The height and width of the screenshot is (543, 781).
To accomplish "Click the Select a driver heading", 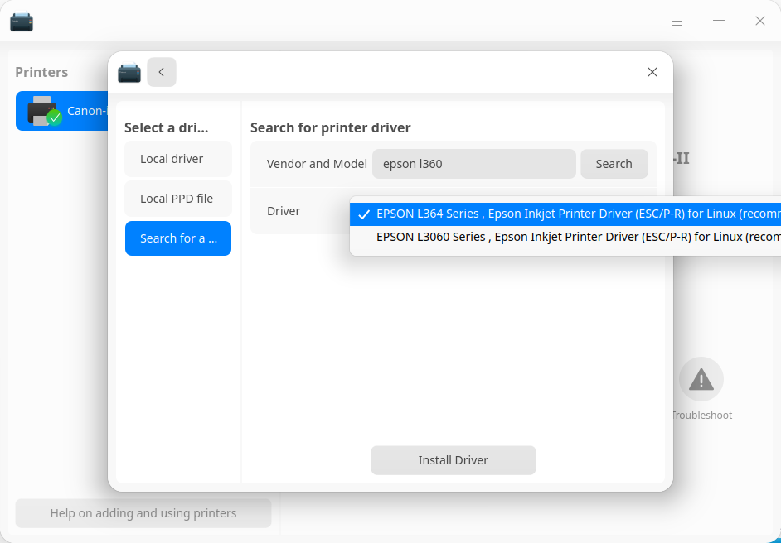I will 166,127.
